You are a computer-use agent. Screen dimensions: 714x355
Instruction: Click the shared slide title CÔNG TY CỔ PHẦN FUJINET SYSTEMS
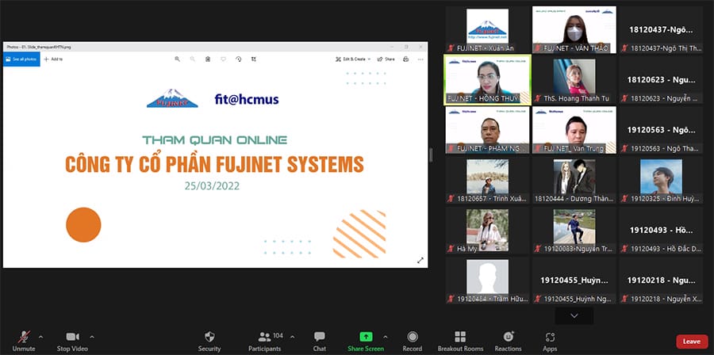pyautogui.click(x=214, y=164)
